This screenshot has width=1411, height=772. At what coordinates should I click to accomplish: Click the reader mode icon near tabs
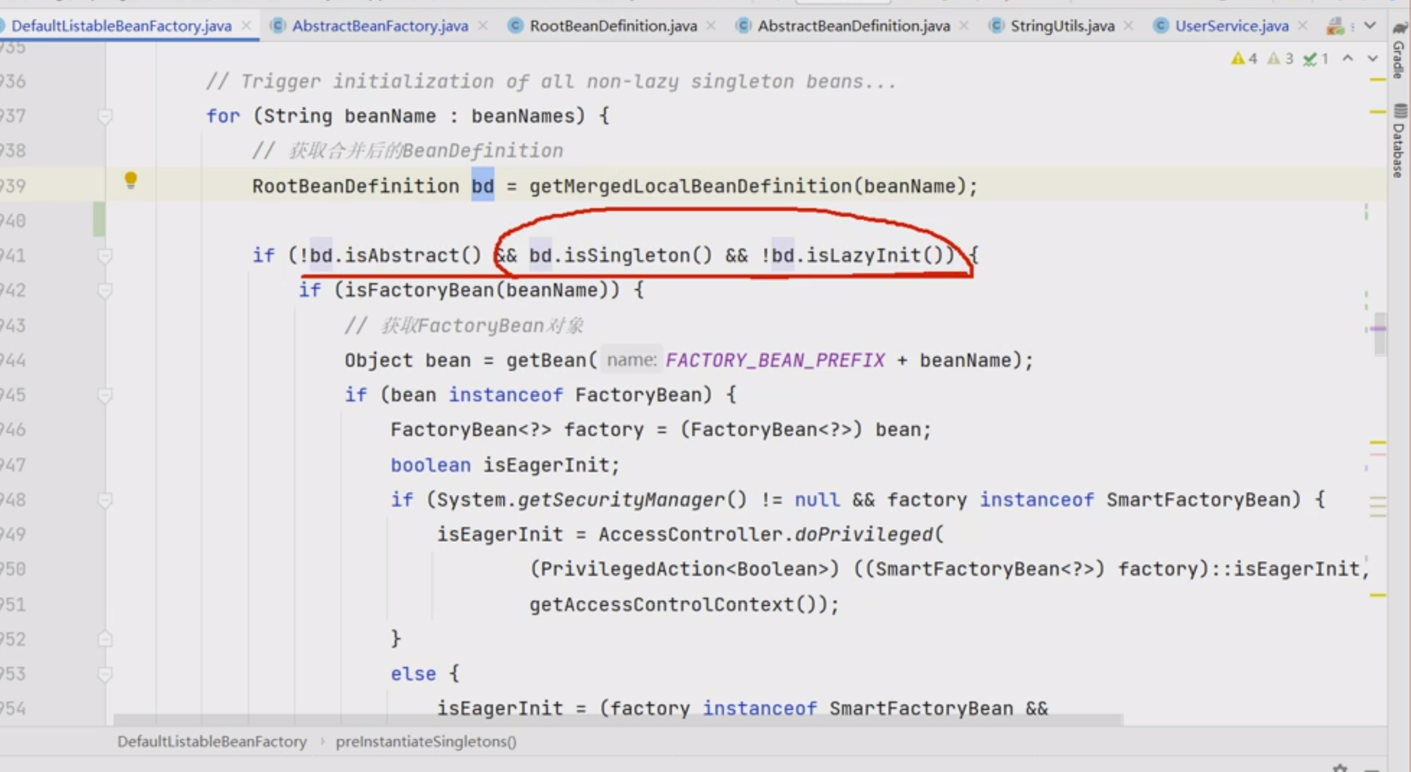(x=1335, y=26)
